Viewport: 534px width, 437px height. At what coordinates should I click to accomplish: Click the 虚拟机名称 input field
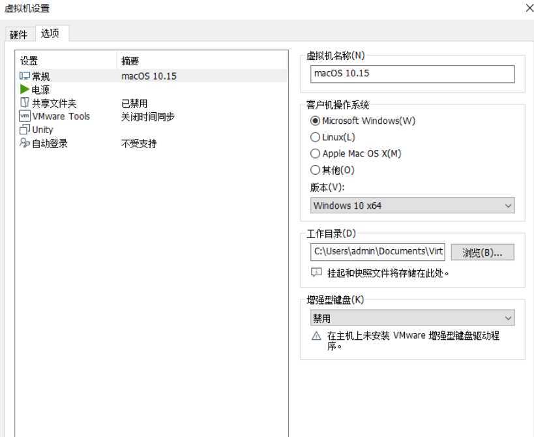(413, 74)
